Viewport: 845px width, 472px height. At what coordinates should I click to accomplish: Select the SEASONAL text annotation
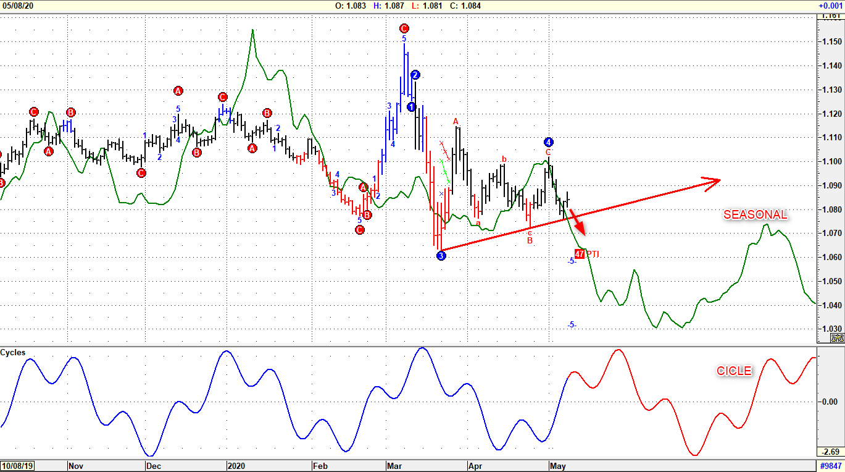click(756, 215)
